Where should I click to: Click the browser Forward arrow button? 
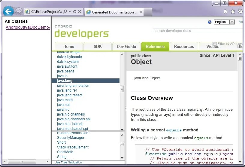pos(19,12)
